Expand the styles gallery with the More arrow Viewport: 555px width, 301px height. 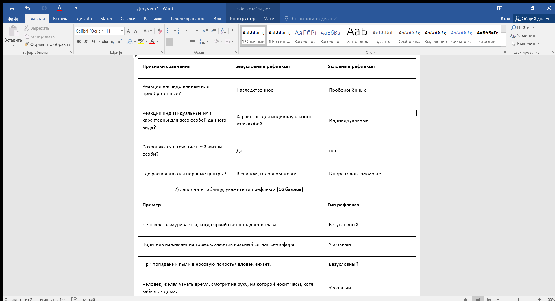(504, 43)
